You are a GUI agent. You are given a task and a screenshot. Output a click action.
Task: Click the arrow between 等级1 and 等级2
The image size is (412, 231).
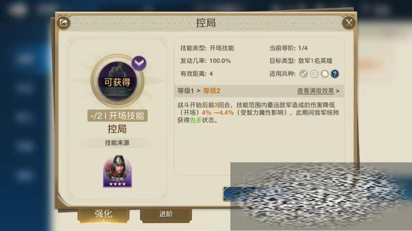[198, 91]
